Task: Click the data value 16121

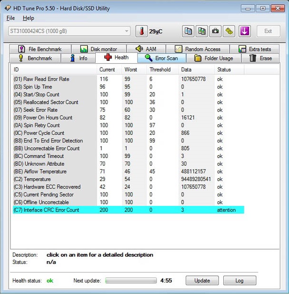Action: point(188,118)
